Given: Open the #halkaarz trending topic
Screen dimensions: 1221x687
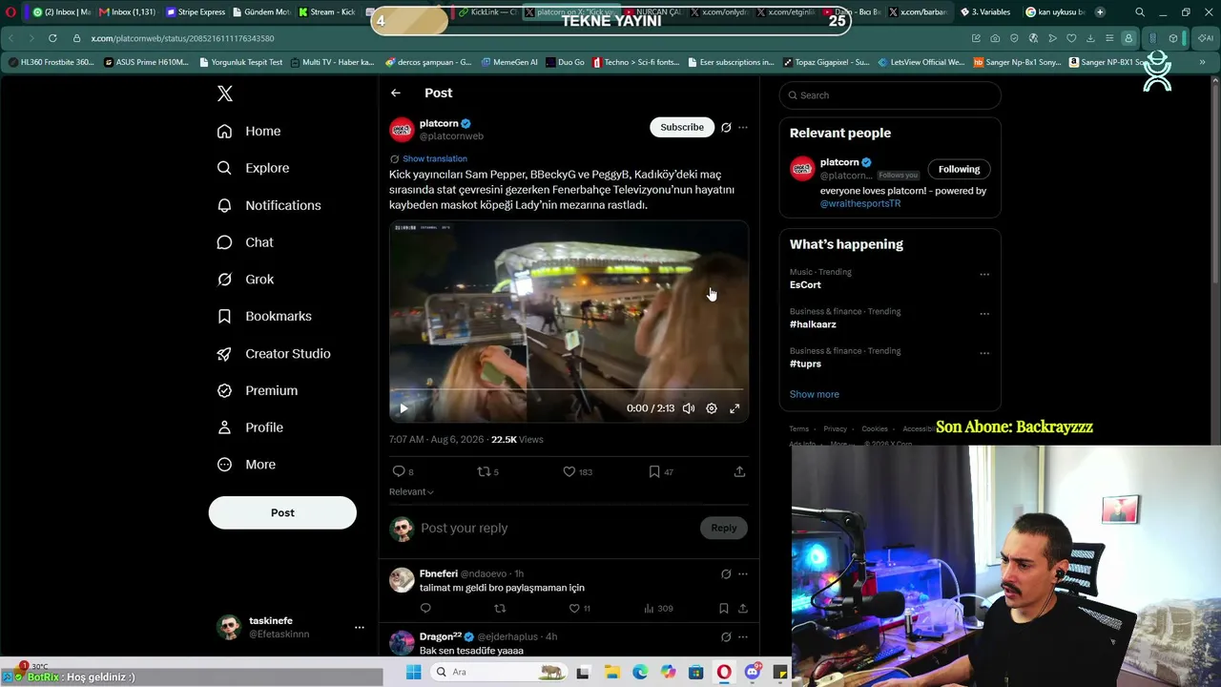Looking at the screenshot, I should tap(813, 324).
